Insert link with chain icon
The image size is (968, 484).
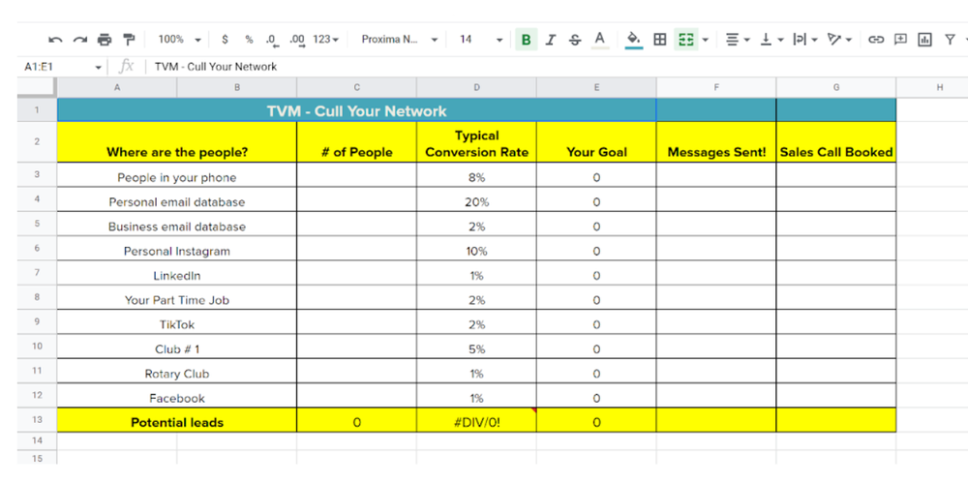(x=875, y=40)
